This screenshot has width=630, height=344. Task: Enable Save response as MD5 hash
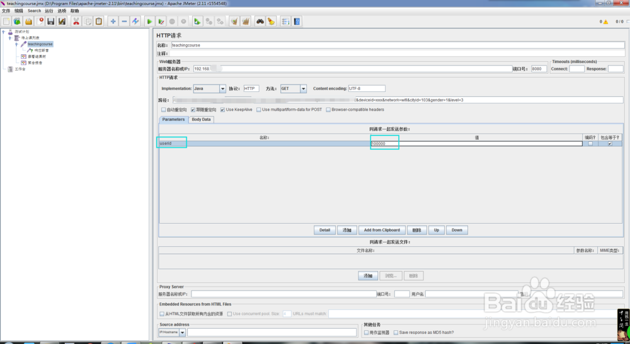click(396, 333)
